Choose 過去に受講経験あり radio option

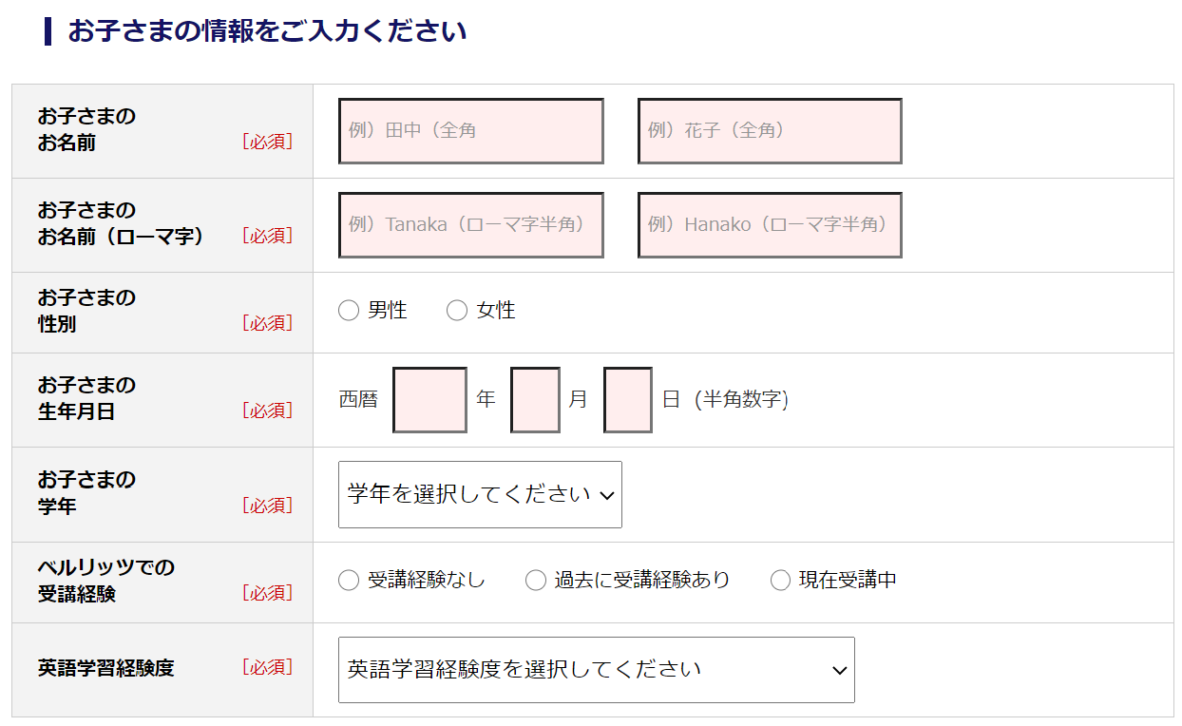[x=536, y=581]
